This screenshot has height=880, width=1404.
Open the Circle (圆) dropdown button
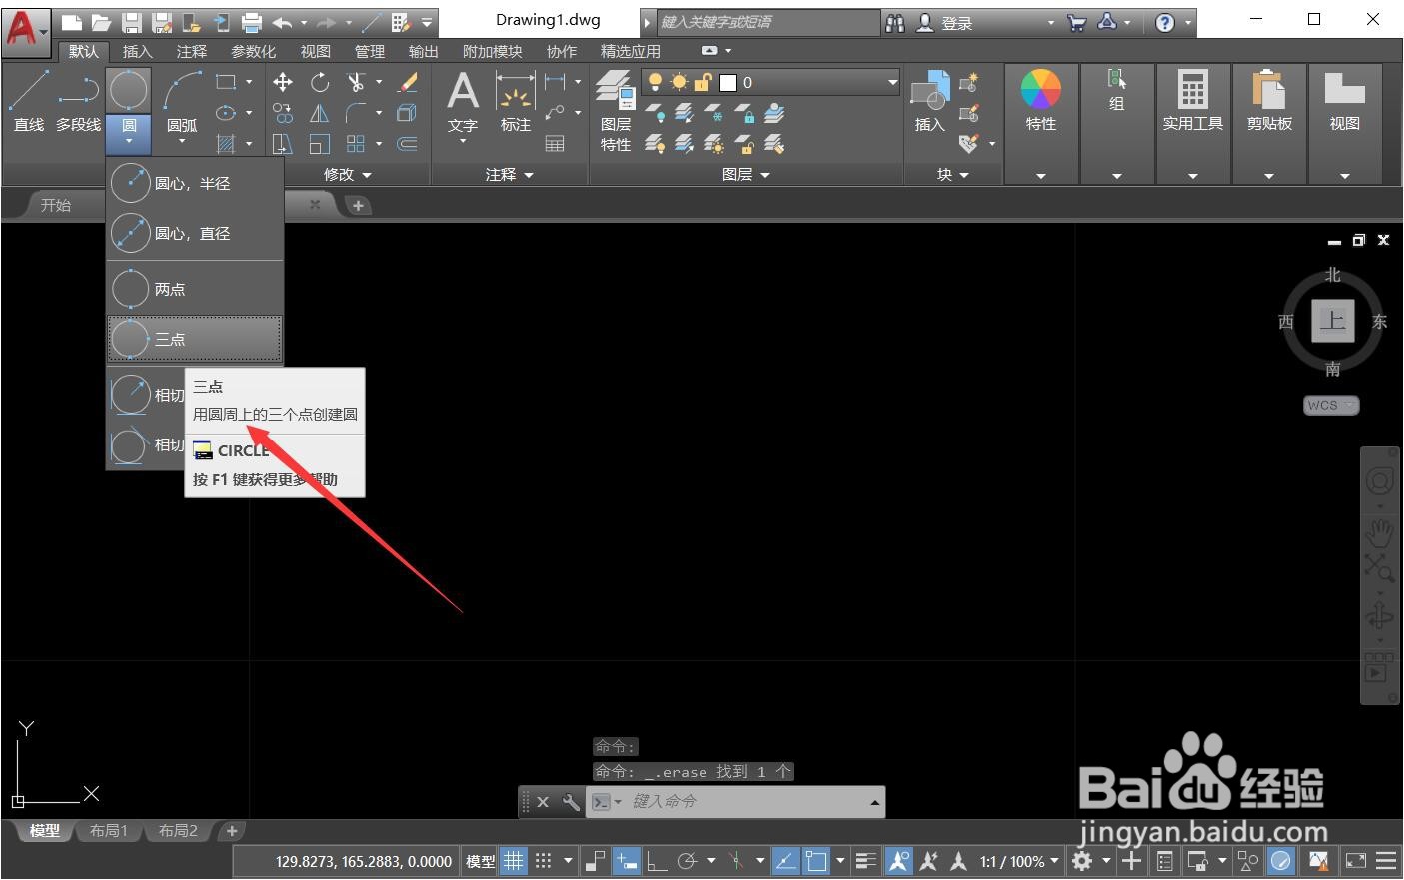(129, 134)
